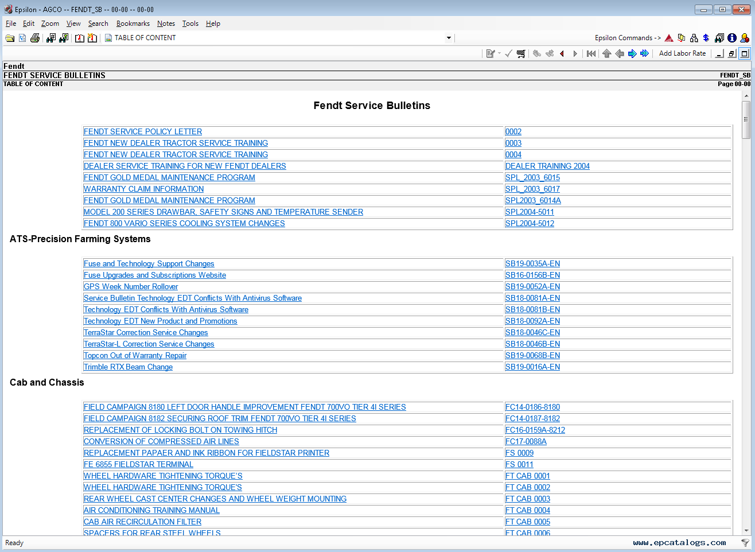Viewport: 755px width, 552px height.
Task: Open the Tools menu
Action: click(190, 24)
